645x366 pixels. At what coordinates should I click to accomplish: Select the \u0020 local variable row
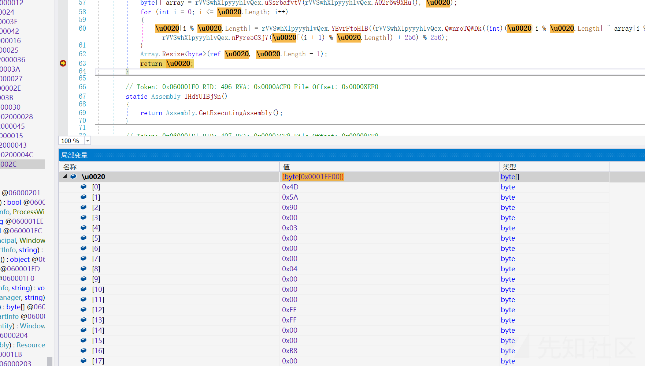pyautogui.click(x=334, y=177)
